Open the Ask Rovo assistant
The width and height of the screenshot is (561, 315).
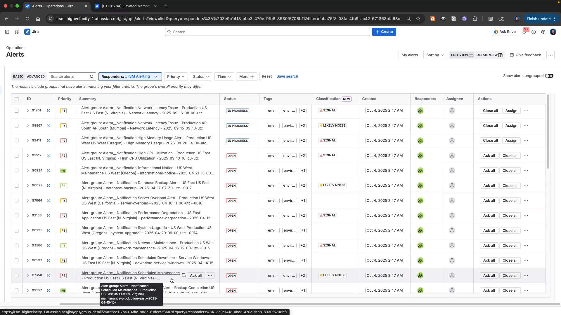point(505,32)
